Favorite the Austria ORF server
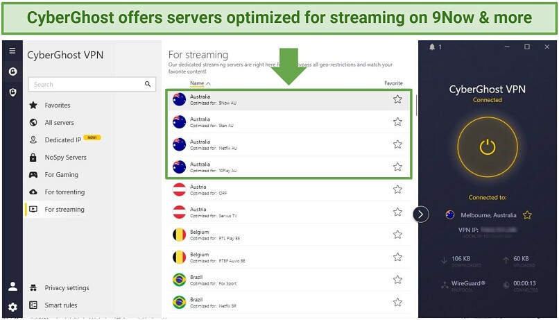Screen dimensions: 559x320 click(x=397, y=190)
